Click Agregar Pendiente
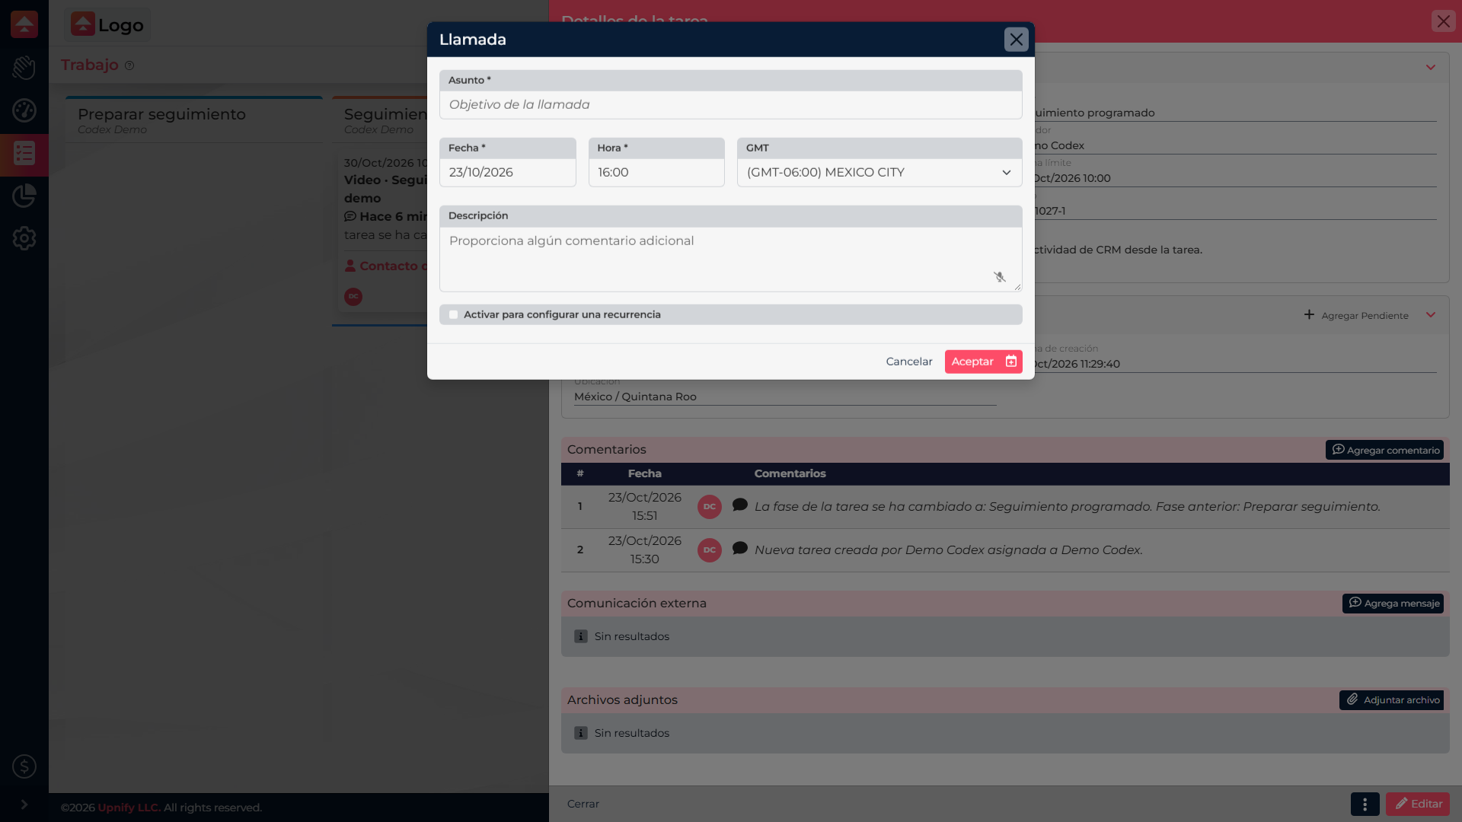Viewport: 1462px width, 822px height. (x=1356, y=315)
